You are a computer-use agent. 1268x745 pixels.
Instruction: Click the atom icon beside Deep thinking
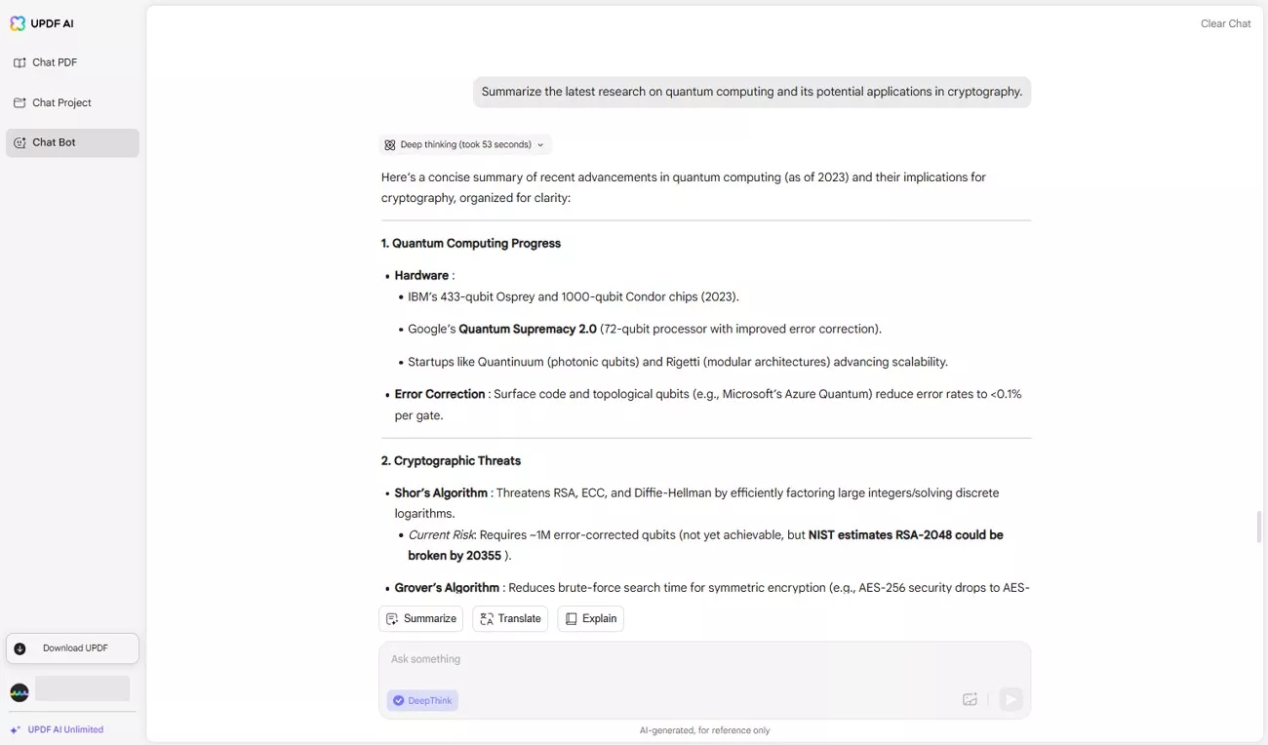tap(390, 145)
